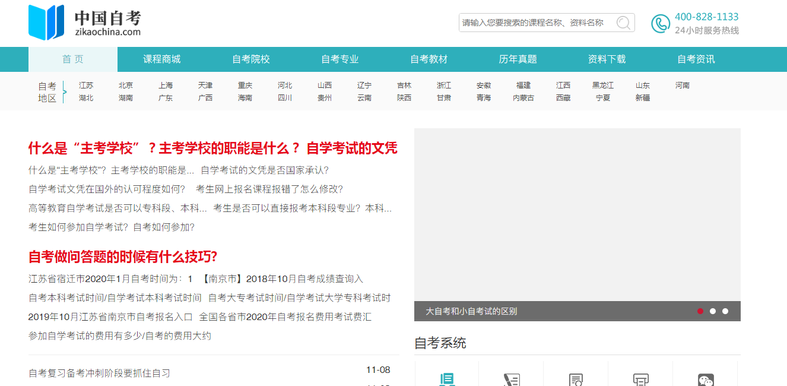Select 广东 region
This screenshot has width=787, height=386.
point(166,98)
